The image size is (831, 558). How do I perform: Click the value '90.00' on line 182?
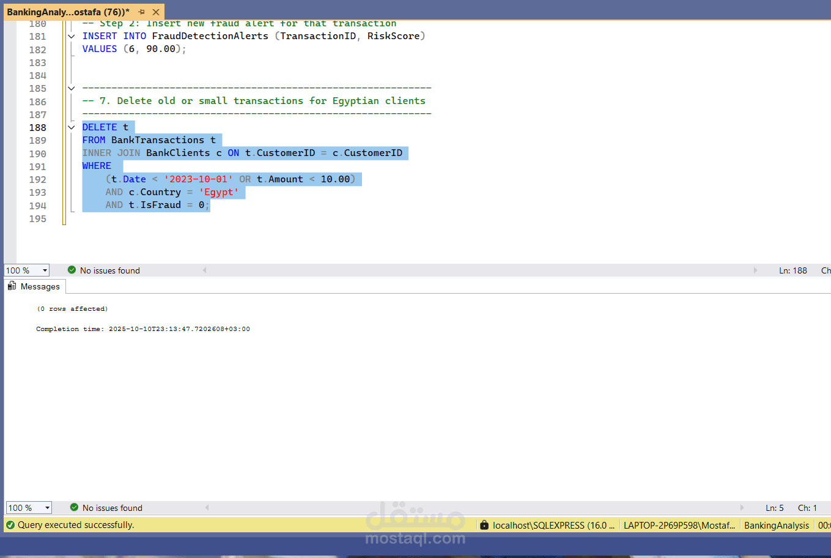[161, 49]
